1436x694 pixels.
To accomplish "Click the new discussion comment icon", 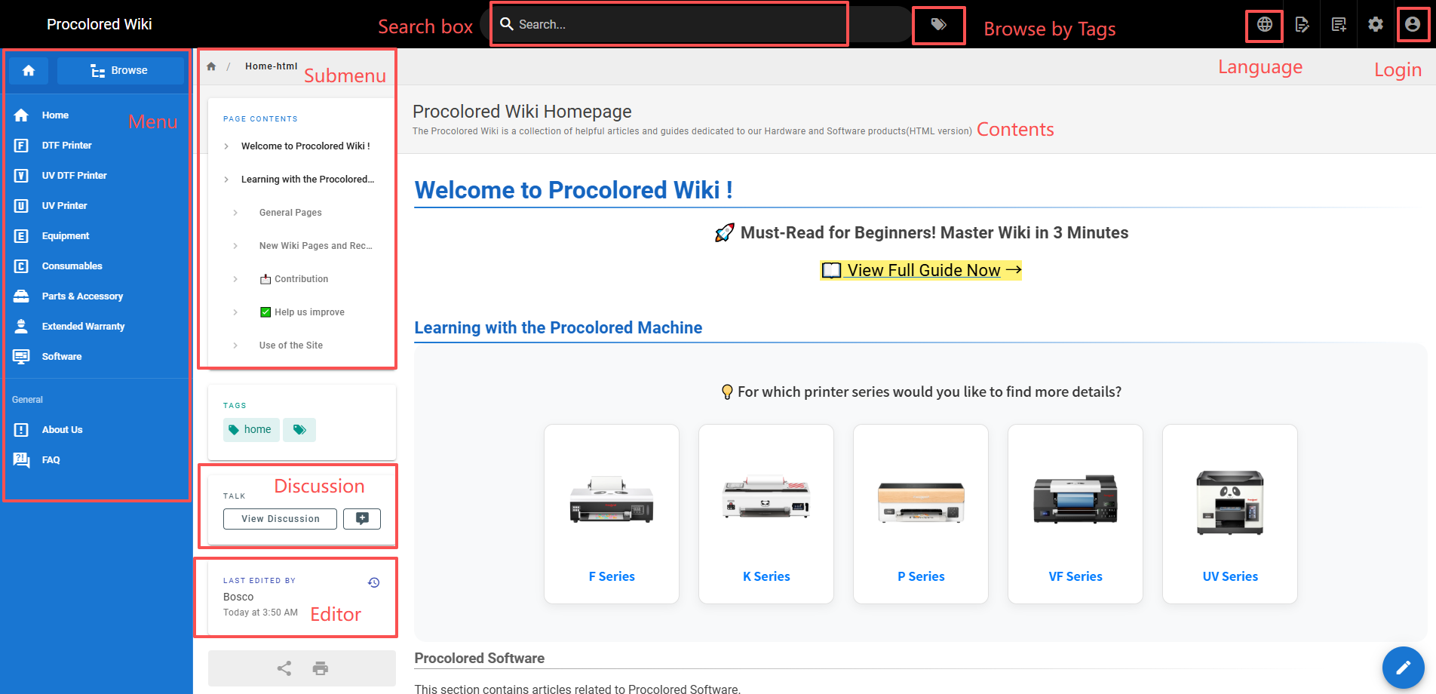I will [362, 518].
